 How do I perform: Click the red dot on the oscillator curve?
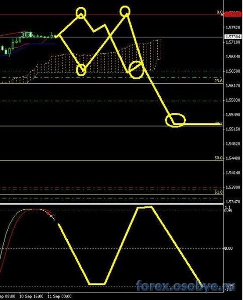coord(48,213)
